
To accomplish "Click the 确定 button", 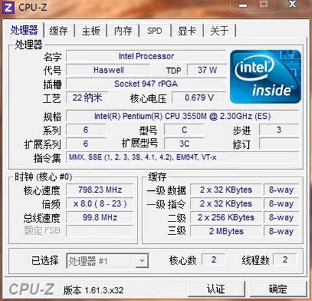I will point(278,289).
